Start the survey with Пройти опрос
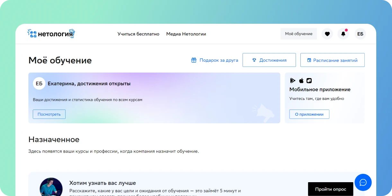The image size is (392, 196). pos(330,189)
